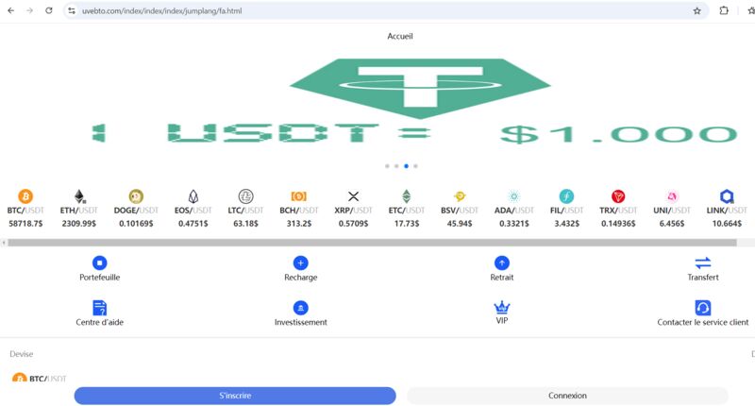Click the BTC price 58718.7$
The width and height of the screenshot is (755, 406).
pos(25,224)
